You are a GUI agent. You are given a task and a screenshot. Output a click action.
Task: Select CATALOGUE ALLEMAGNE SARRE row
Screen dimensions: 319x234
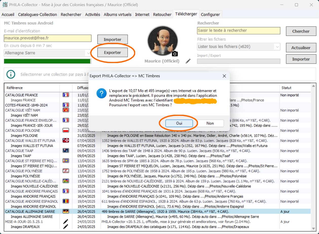(x=158, y=211)
